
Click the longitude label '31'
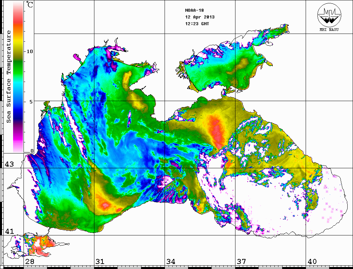click(100, 261)
